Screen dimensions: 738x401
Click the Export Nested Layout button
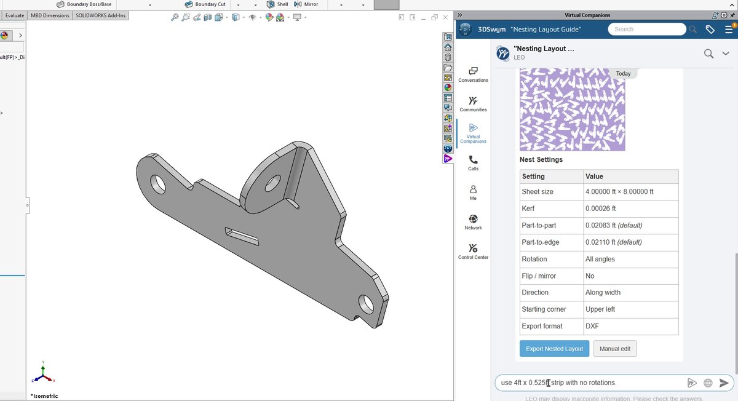click(554, 349)
